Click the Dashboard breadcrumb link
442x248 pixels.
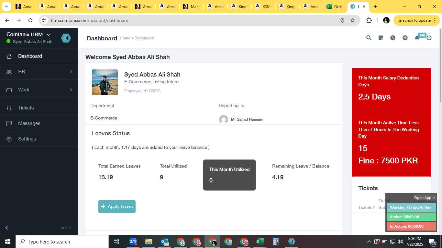tap(144, 38)
